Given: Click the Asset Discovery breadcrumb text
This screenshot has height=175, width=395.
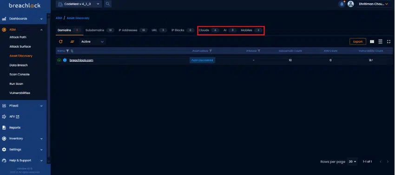Looking at the screenshot, I should pyautogui.click(x=78, y=18).
